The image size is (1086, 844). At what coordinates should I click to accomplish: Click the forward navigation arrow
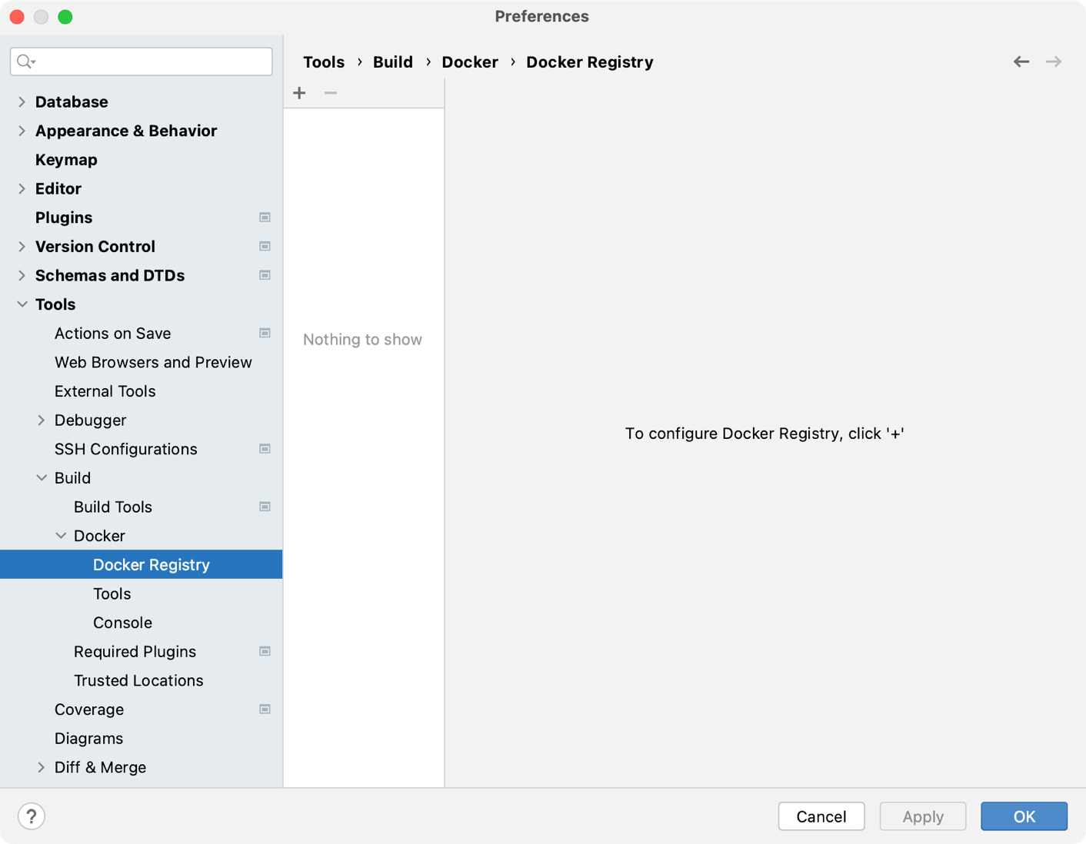coord(1053,61)
